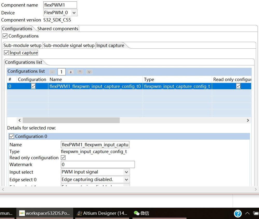Toggle the Configuration checkbox in row 0
The height and width of the screenshot is (219, 259).
33,86
